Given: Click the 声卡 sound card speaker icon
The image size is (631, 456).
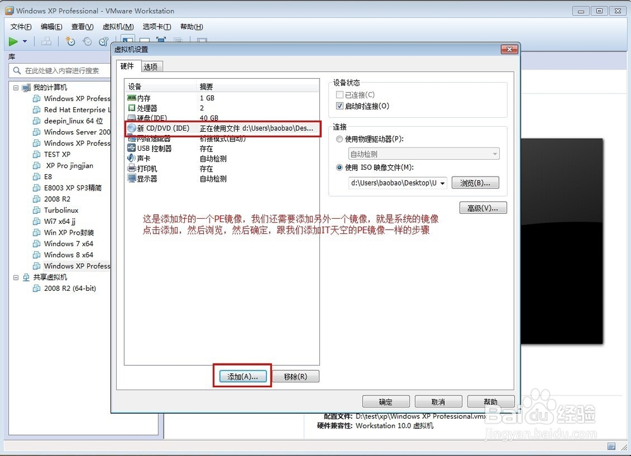Looking at the screenshot, I should (132, 158).
